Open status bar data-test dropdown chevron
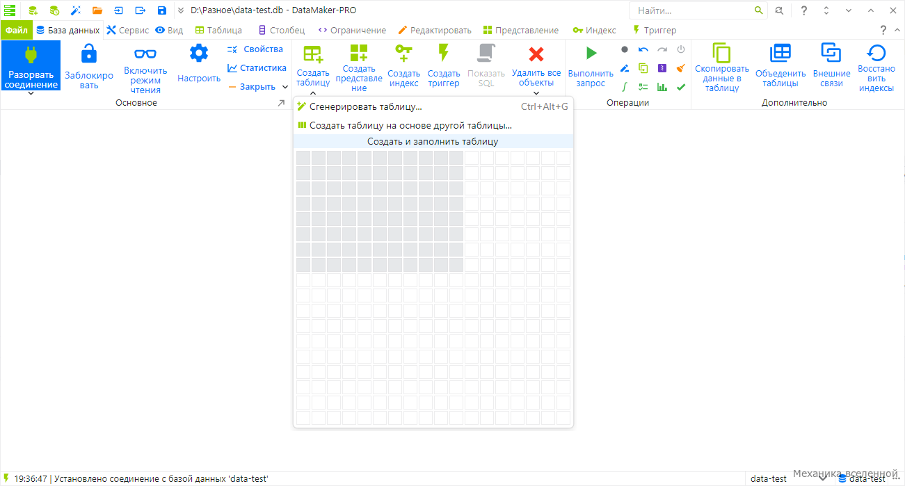Viewport: 905px width, 486px height. pos(822,478)
